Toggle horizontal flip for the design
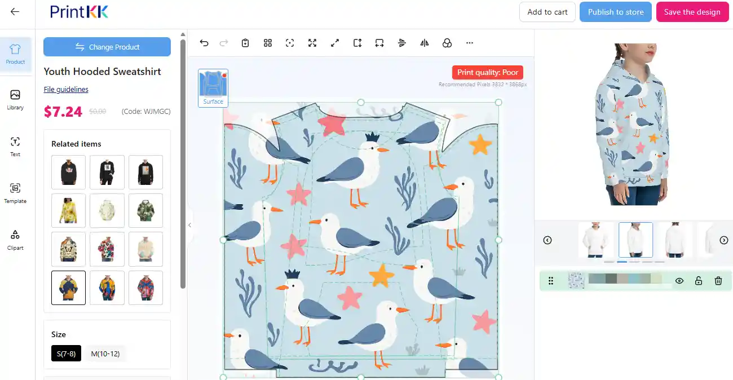This screenshot has width=733, height=380. coord(425,43)
